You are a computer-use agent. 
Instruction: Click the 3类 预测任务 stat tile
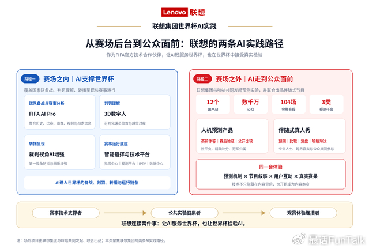[x=326, y=104]
